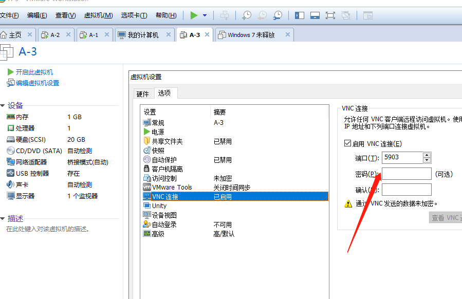Close the A-2 tab
This screenshot has height=299, width=462.
(68, 35)
